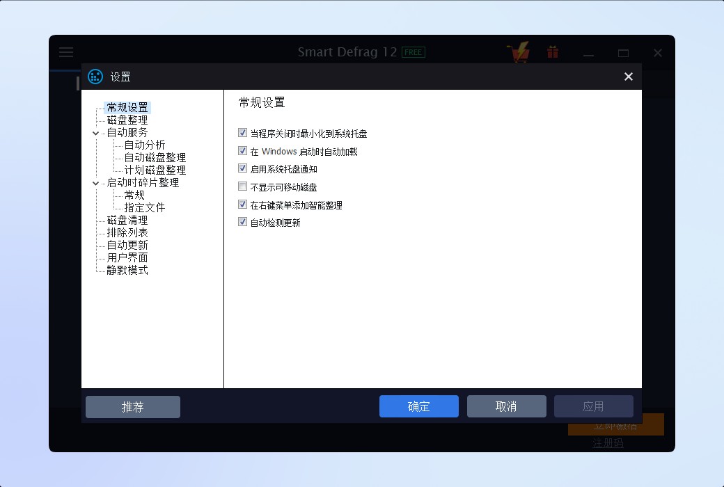Select 静默模式 in the tree

127,270
